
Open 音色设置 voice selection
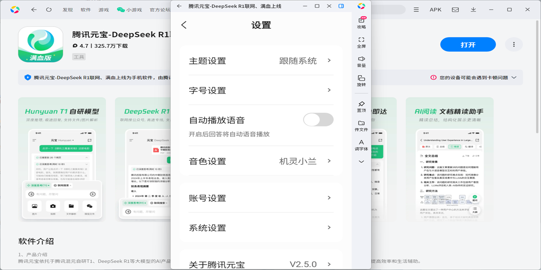tap(261, 161)
